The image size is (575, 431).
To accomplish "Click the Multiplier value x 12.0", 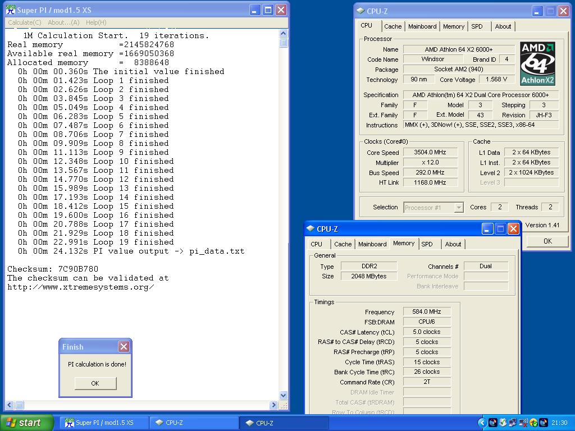I will pyautogui.click(x=430, y=162).
